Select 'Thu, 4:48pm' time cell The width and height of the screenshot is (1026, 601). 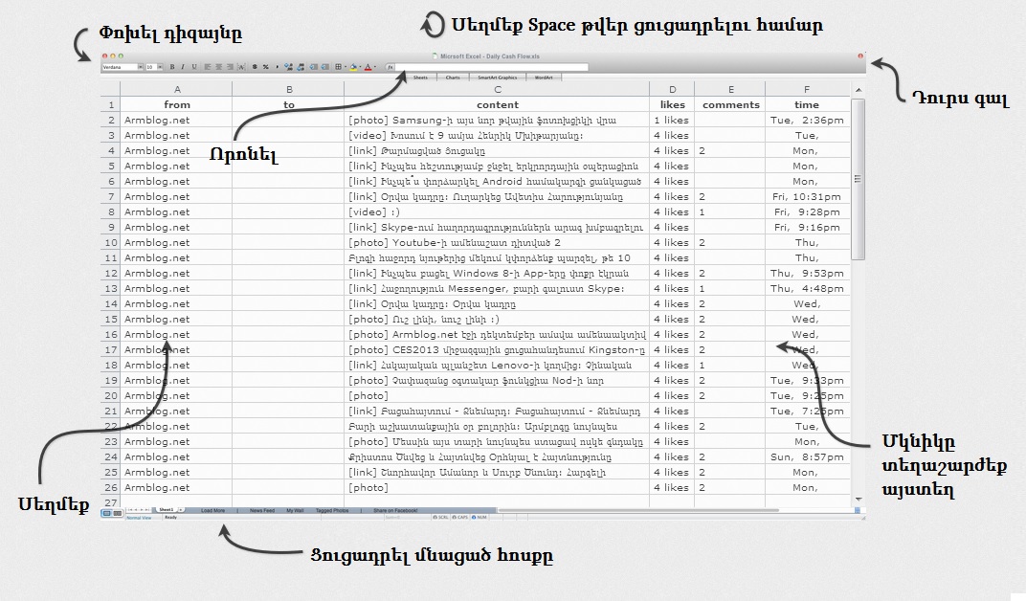(x=807, y=288)
